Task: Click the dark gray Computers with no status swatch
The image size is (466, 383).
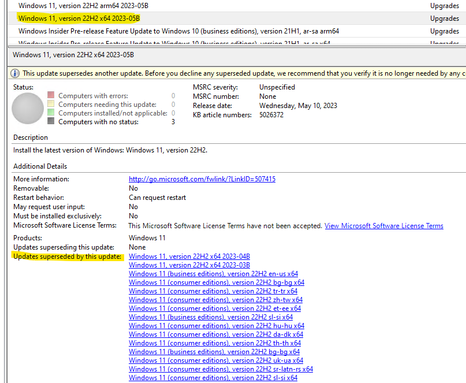Action: [x=51, y=121]
